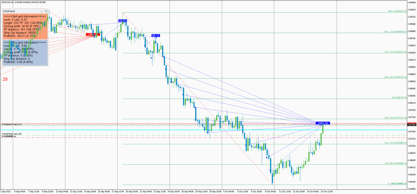Click the 0.90590 value on the price scale
This screenshot has width=417, height=194.
point(412,3)
